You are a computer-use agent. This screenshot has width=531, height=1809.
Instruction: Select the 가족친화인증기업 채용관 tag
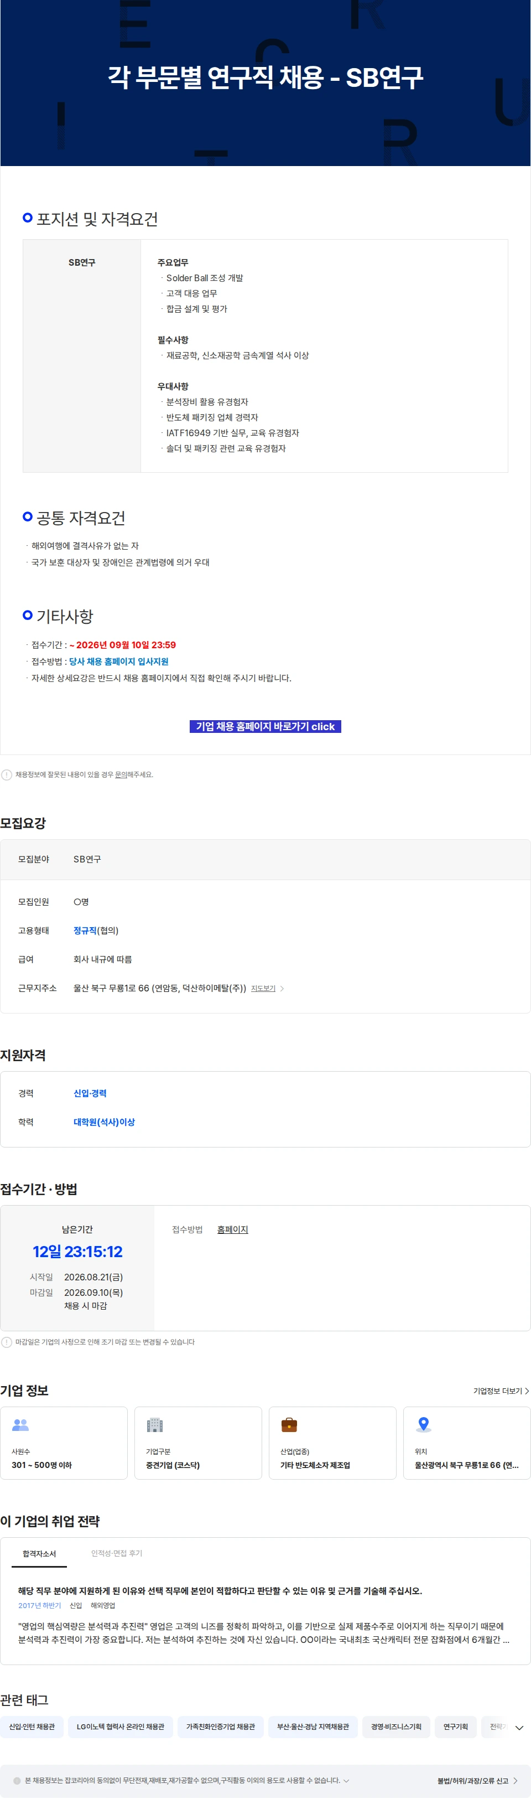click(x=220, y=1727)
